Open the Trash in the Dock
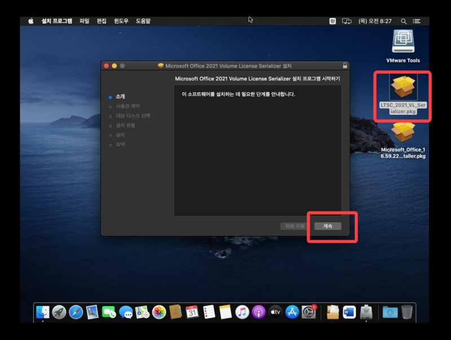451x340 pixels. (x=406, y=312)
